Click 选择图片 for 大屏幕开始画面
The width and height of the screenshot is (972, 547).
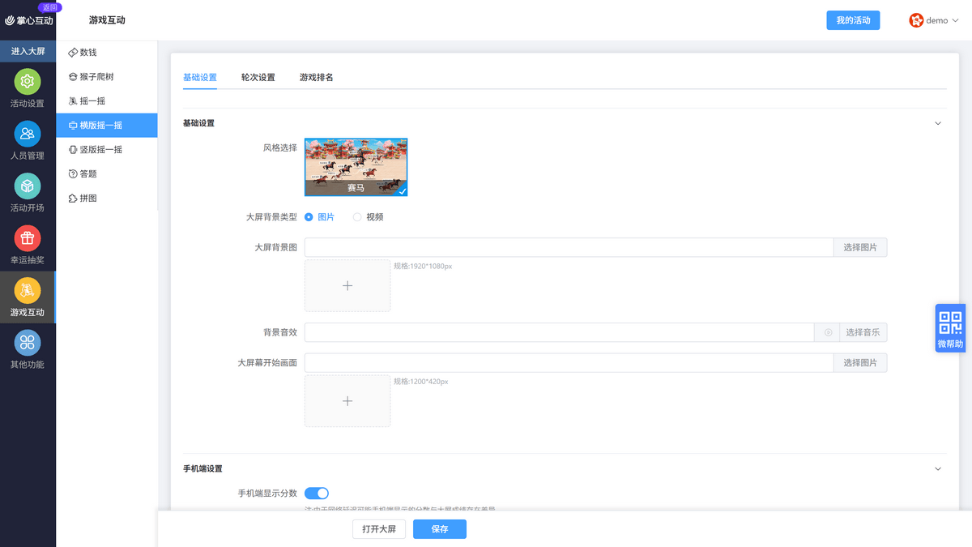tap(860, 363)
